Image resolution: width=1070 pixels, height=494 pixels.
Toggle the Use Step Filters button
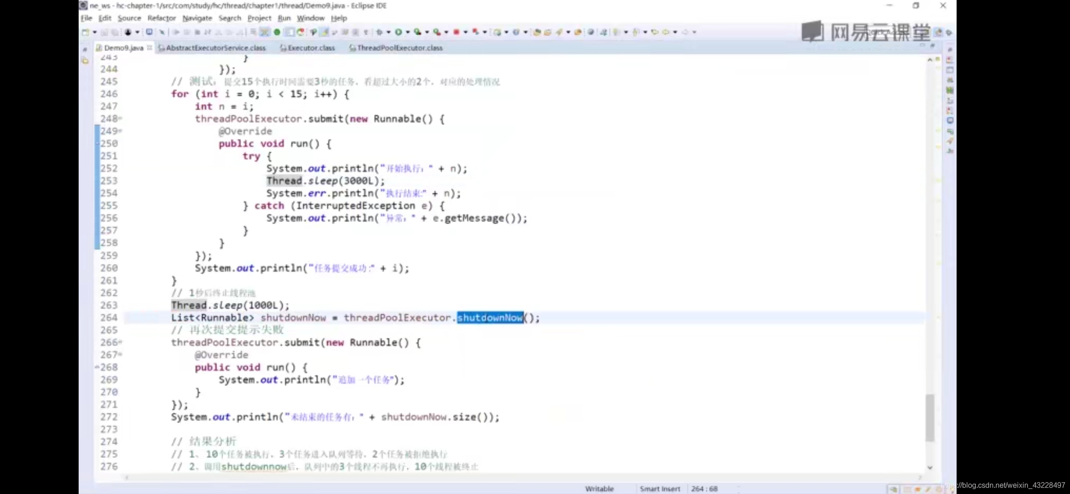coord(264,32)
